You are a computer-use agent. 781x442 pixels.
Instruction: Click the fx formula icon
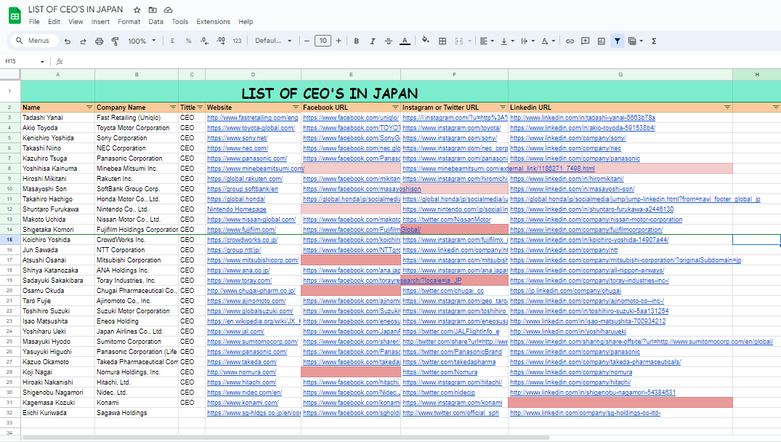[x=60, y=61]
